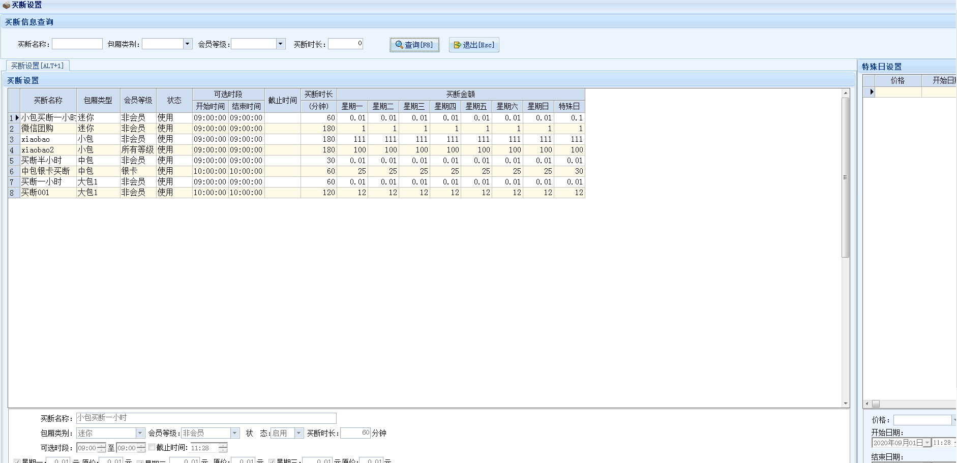The width and height of the screenshot is (957, 463).
Task: Expand the 状态 dropdown showing 启用
Action: click(299, 433)
